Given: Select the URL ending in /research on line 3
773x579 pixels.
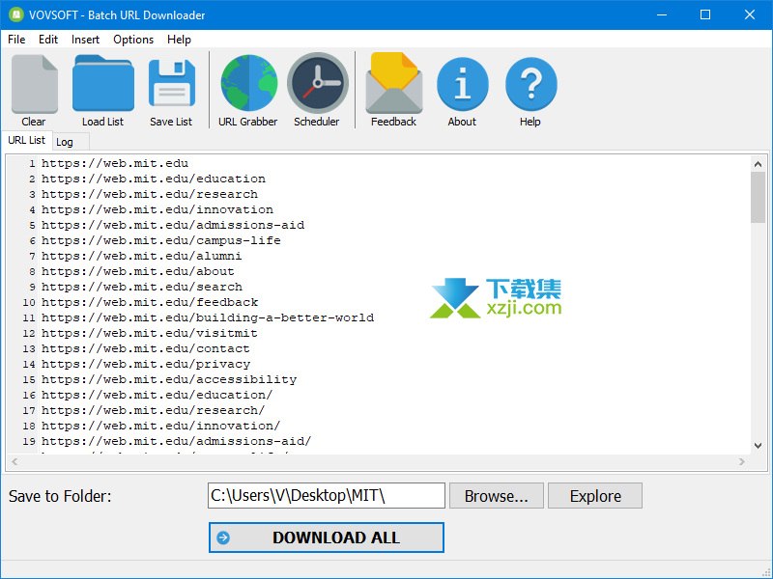Looking at the screenshot, I should click(x=150, y=194).
